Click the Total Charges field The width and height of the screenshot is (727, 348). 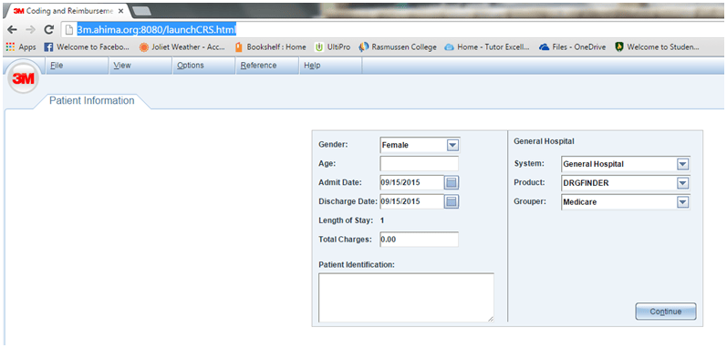(x=419, y=240)
